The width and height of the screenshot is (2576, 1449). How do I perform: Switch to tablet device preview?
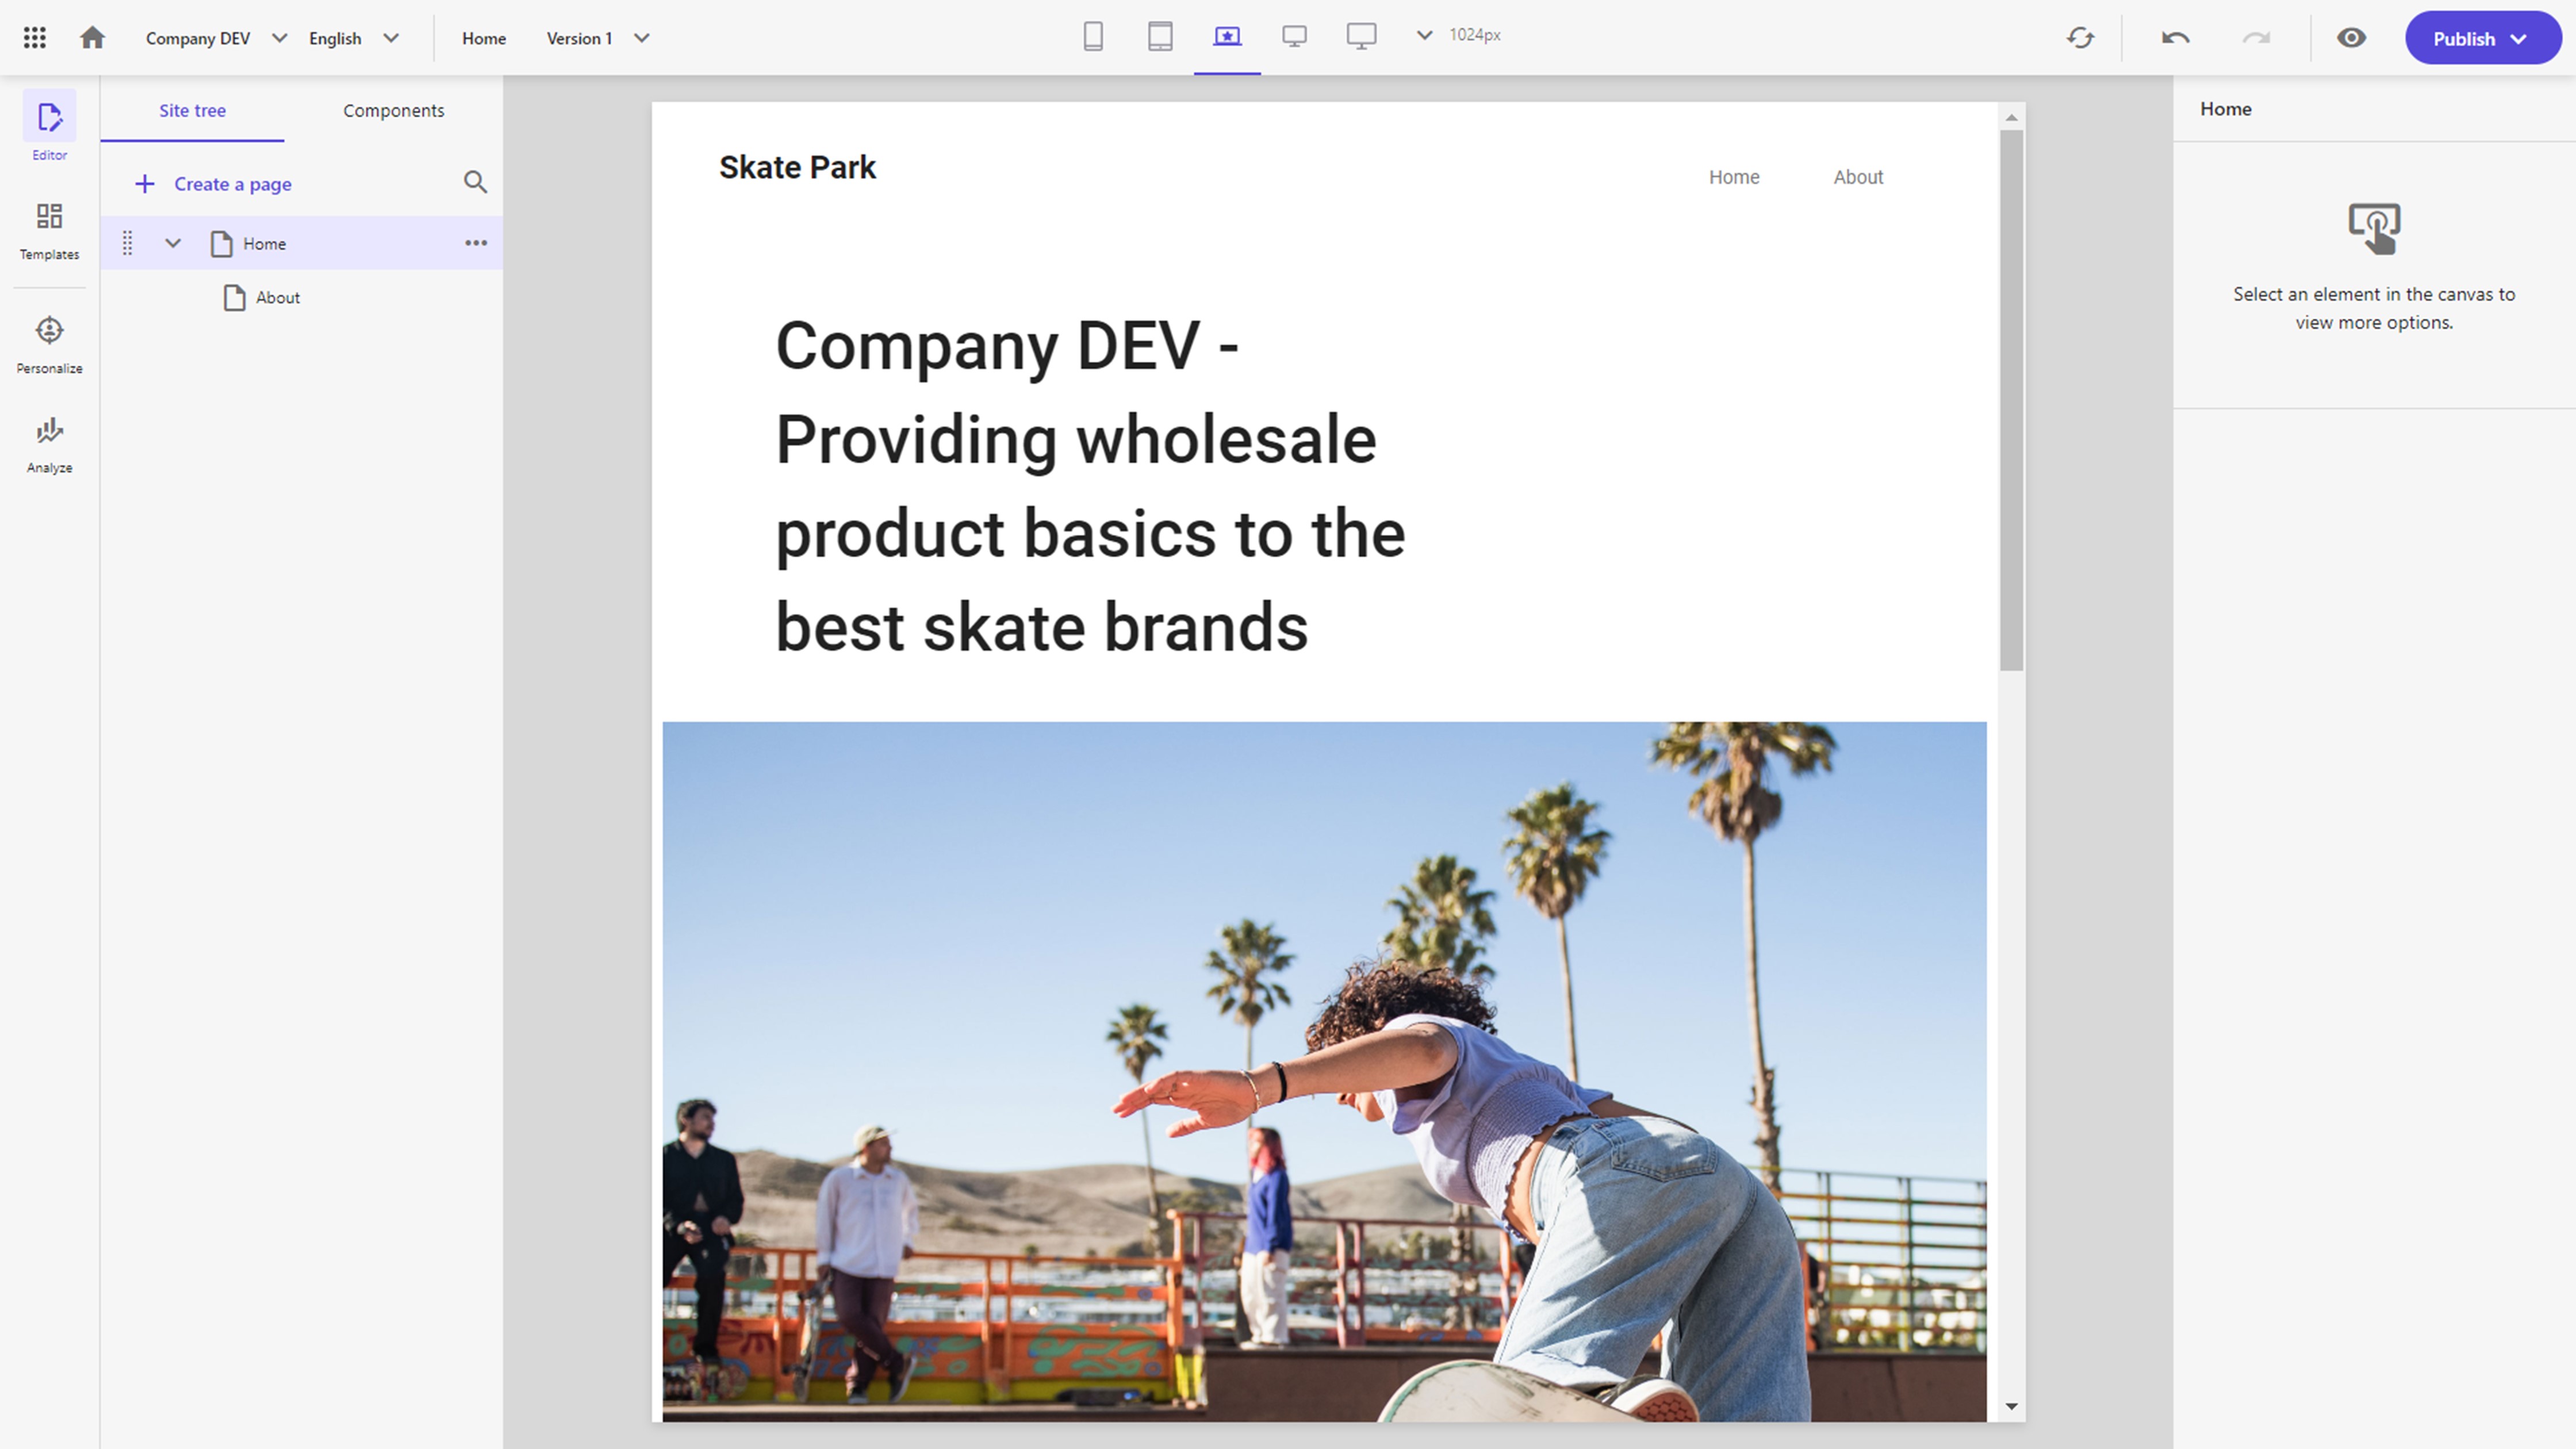[x=1160, y=37]
